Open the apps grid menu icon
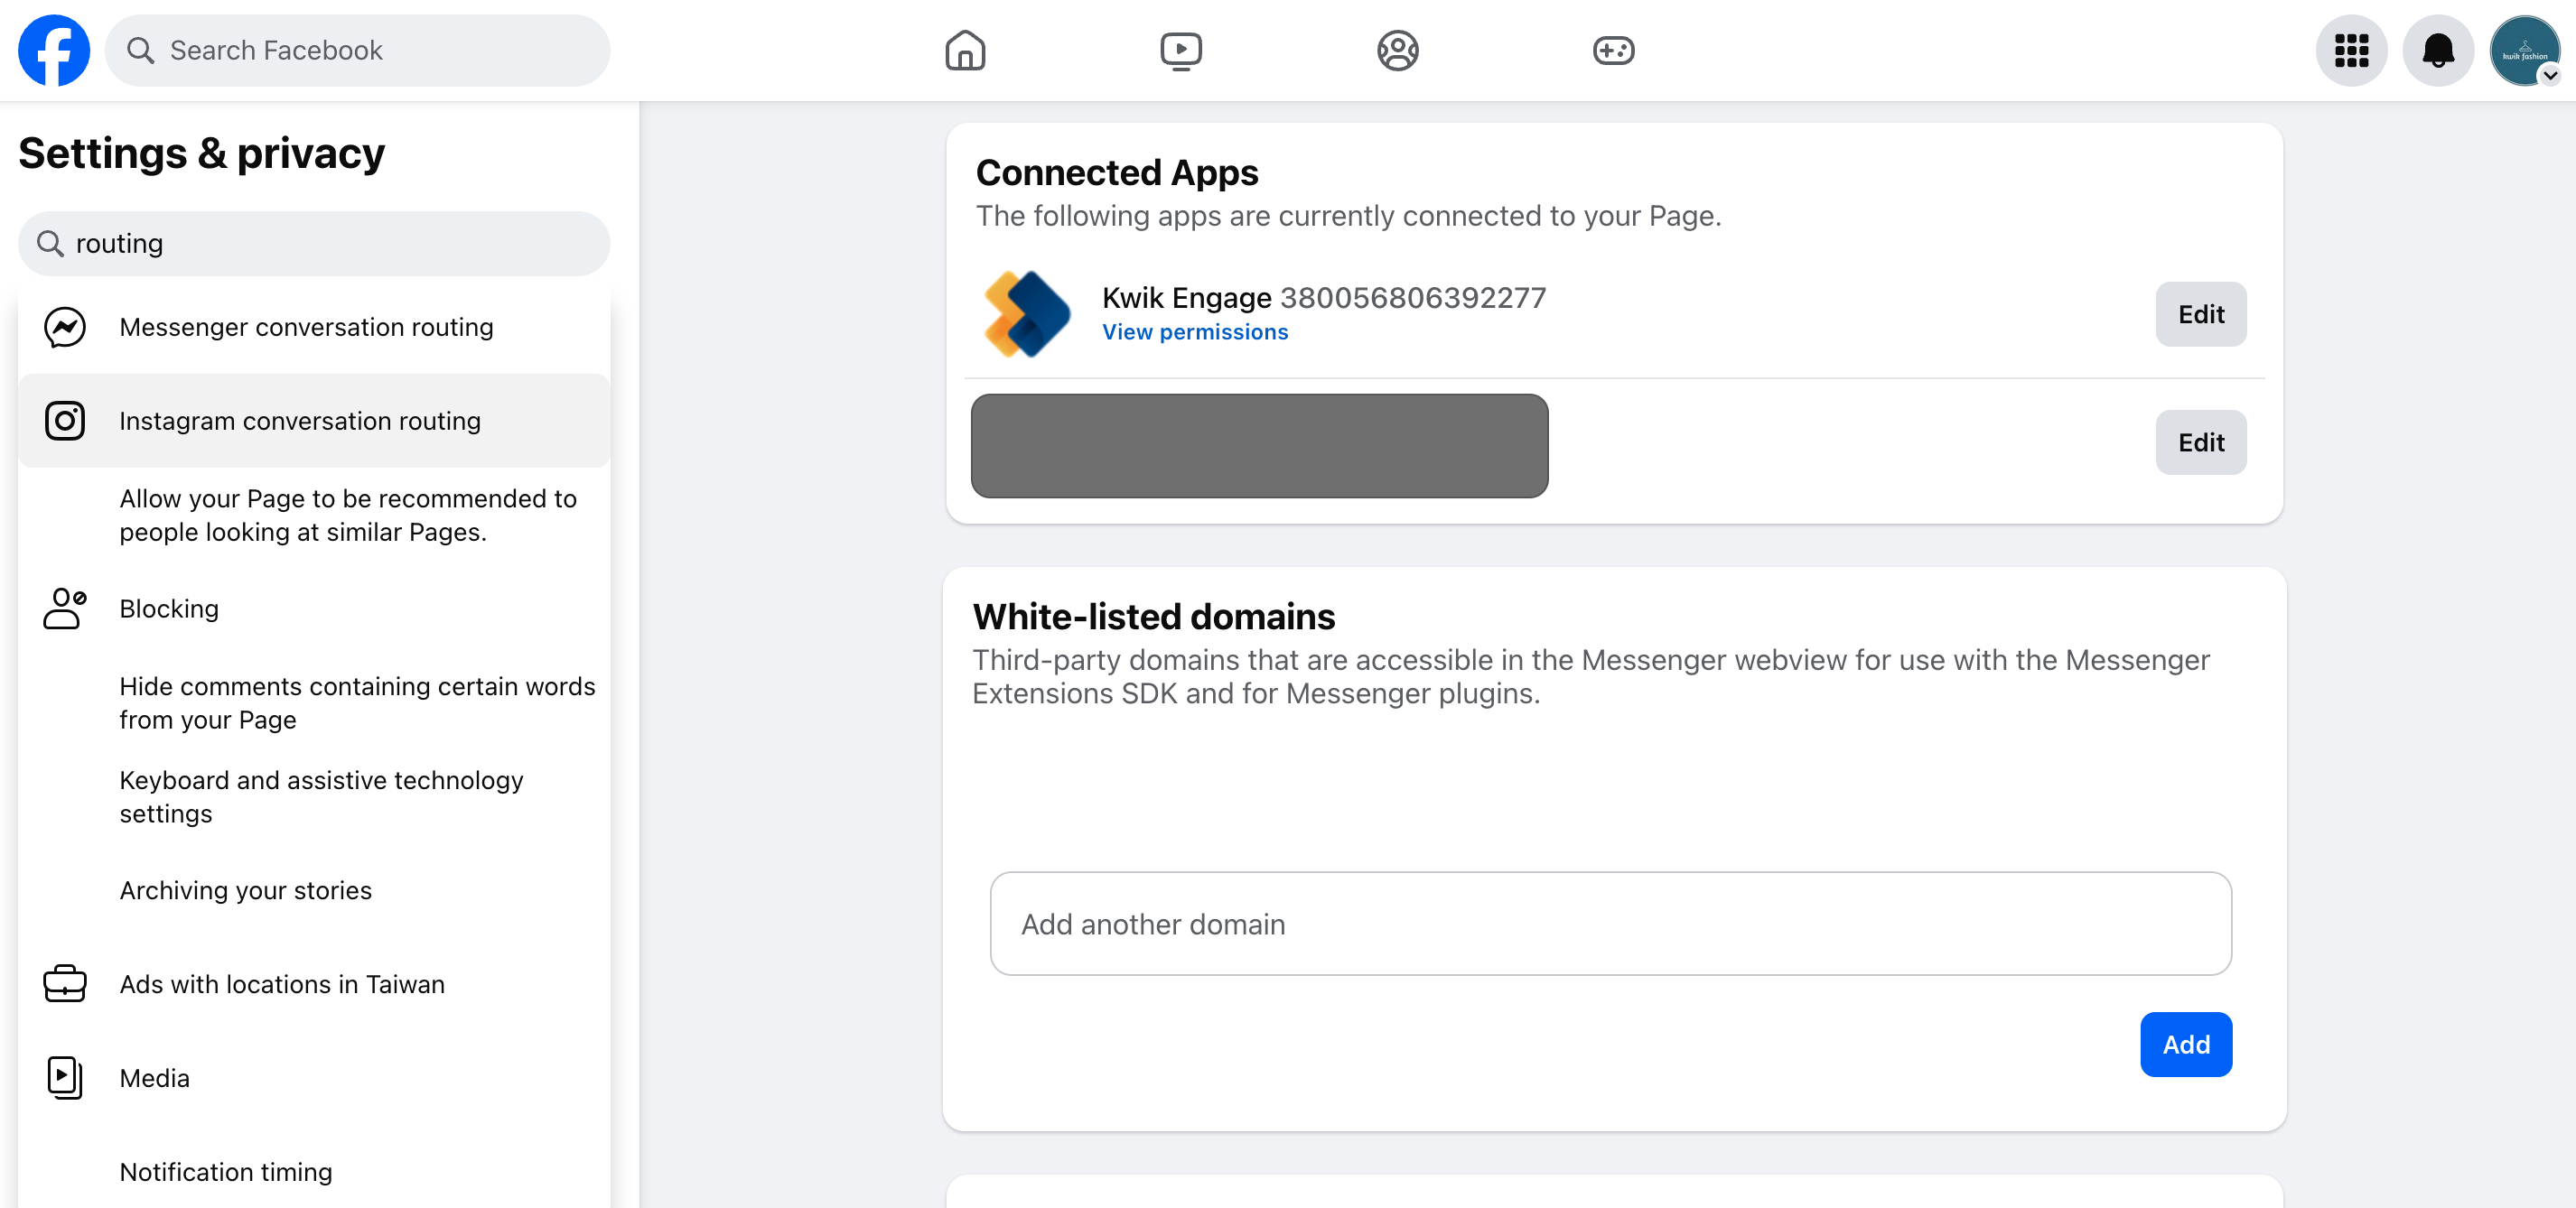2576x1208 pixels. (x=2351, y=50)
